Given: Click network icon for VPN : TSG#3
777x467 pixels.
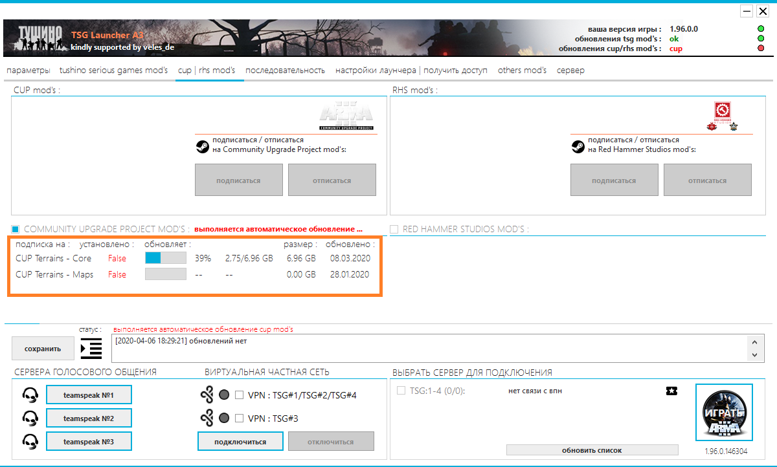Looking at the screenshot, I should [x=207, y=418].
